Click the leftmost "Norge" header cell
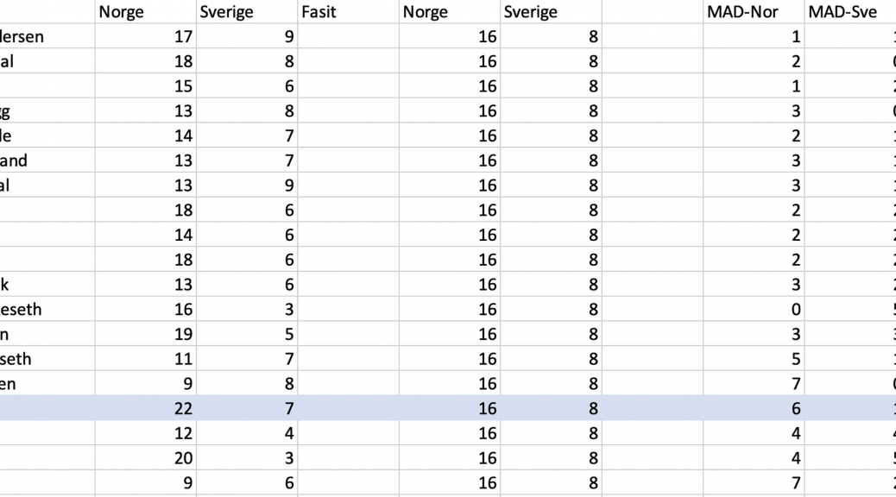The height and width of the screenshot is (497, 896). [x=145, y=12]
